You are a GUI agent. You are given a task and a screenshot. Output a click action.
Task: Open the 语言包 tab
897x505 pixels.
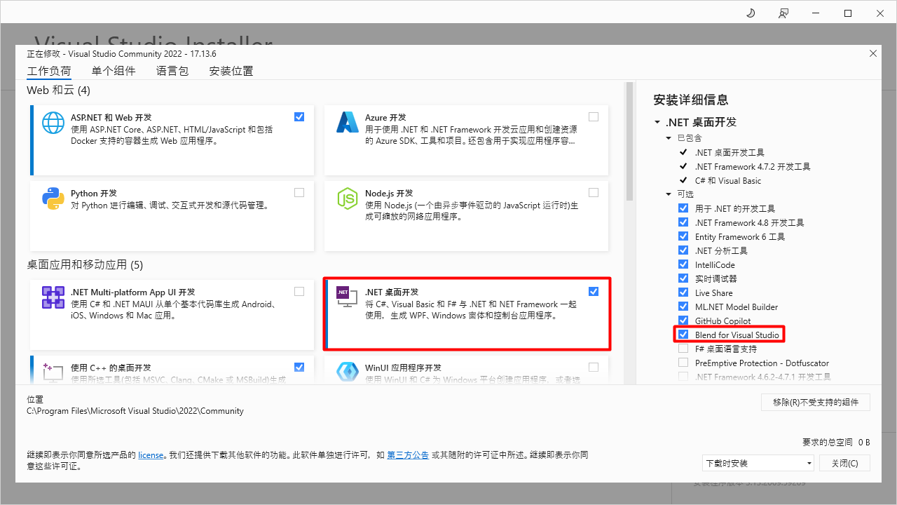pyautogui.click(x=172, y=70)
